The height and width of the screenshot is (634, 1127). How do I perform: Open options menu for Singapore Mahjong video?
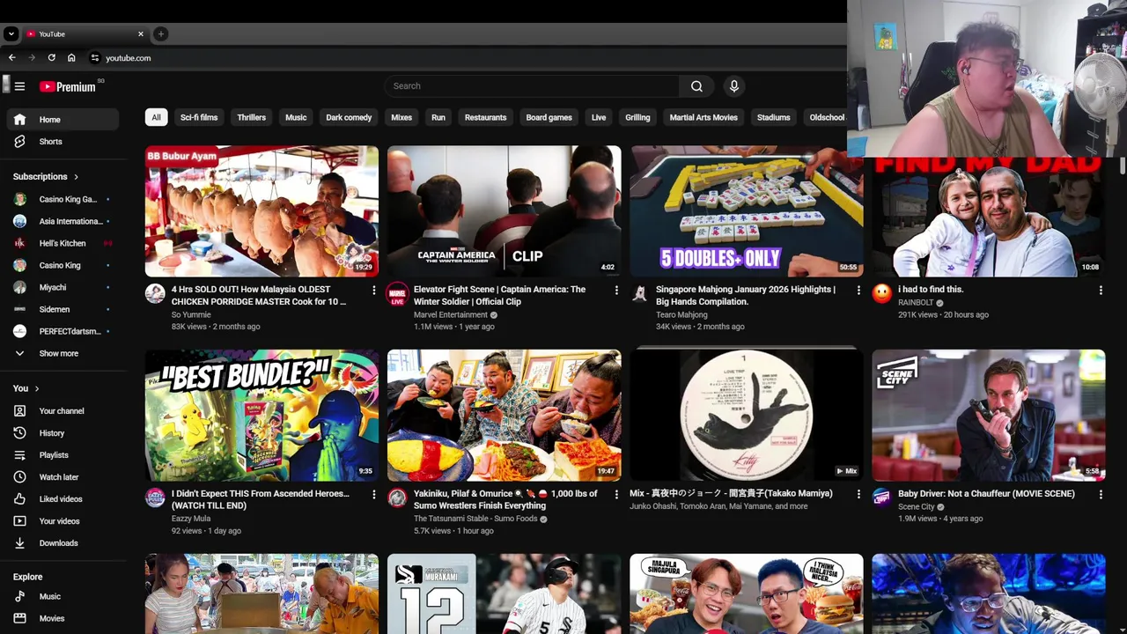click(858, 291)
